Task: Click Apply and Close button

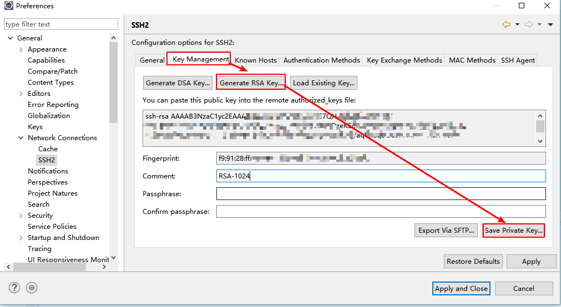Action: click(461, 288)
